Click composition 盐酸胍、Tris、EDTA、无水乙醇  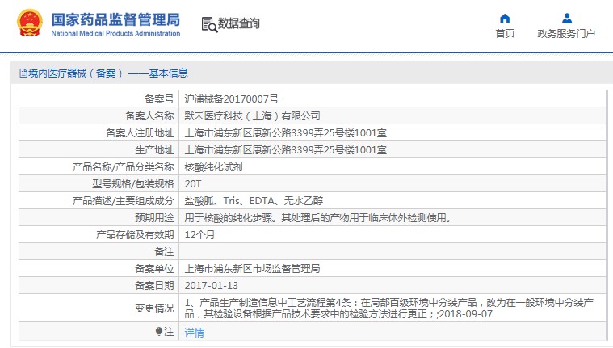pyautogui.click(x=254, y=200)
